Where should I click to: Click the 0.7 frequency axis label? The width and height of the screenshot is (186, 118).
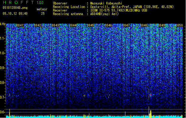(x=2, y=97)
